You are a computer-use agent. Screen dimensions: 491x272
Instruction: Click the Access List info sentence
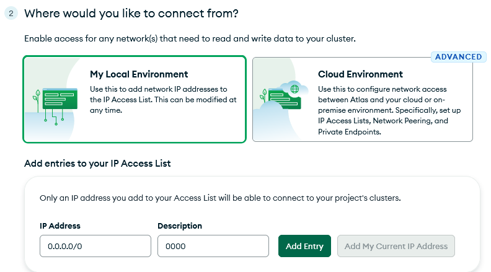click(220, 198)
